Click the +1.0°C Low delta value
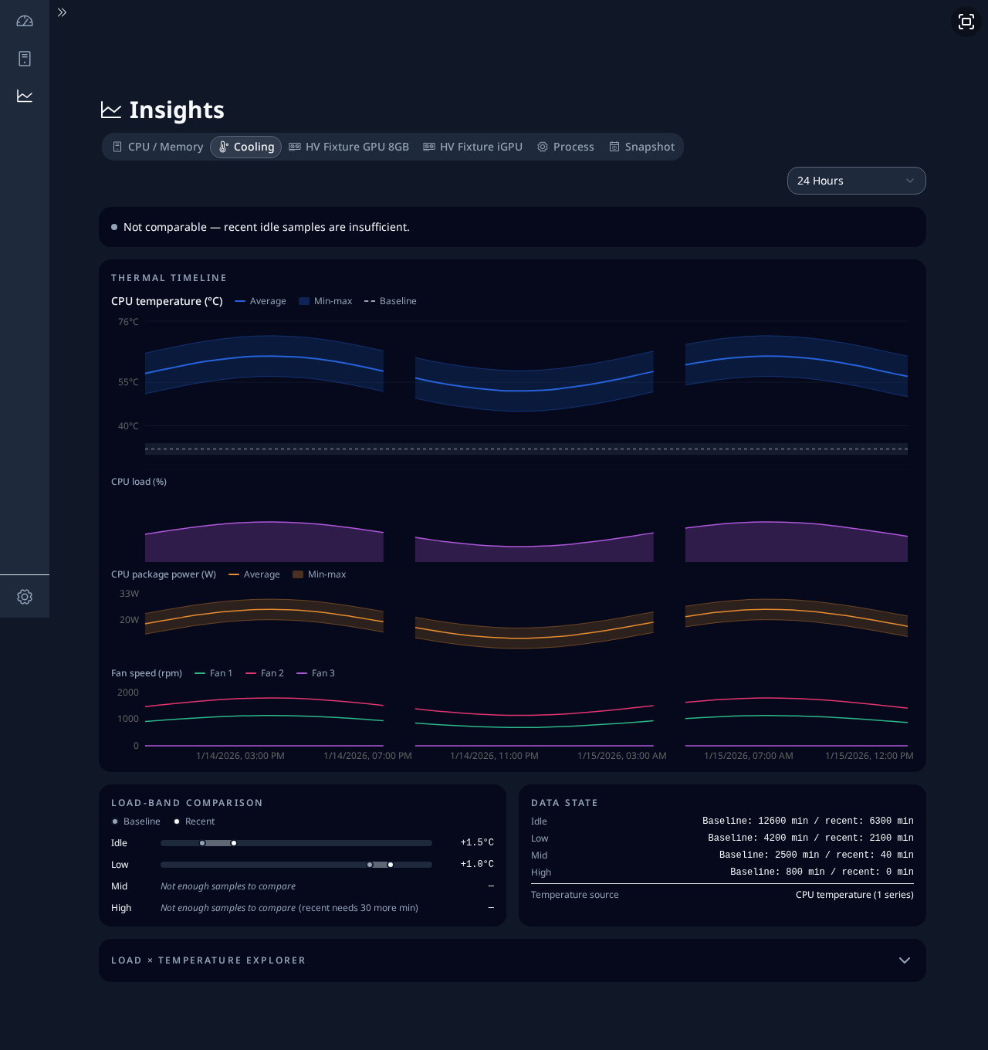988x1050 pixels. point(477,864)
